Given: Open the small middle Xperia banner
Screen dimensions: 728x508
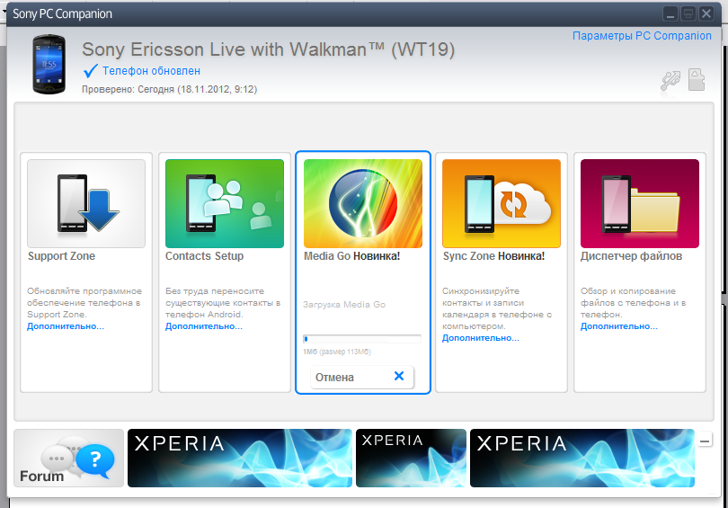Looking at the screenshot, I should 411,458.
